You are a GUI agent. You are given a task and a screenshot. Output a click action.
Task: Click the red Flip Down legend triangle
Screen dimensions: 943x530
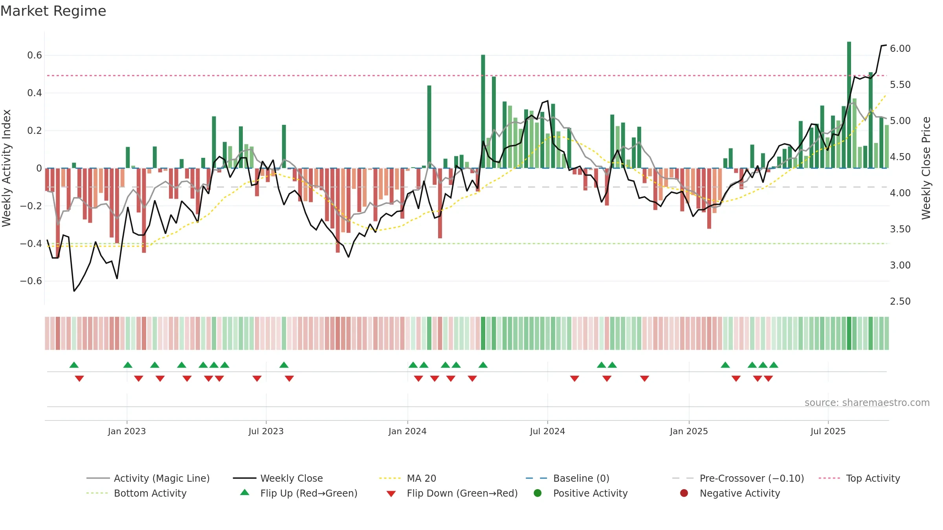[x=391, y=493]
